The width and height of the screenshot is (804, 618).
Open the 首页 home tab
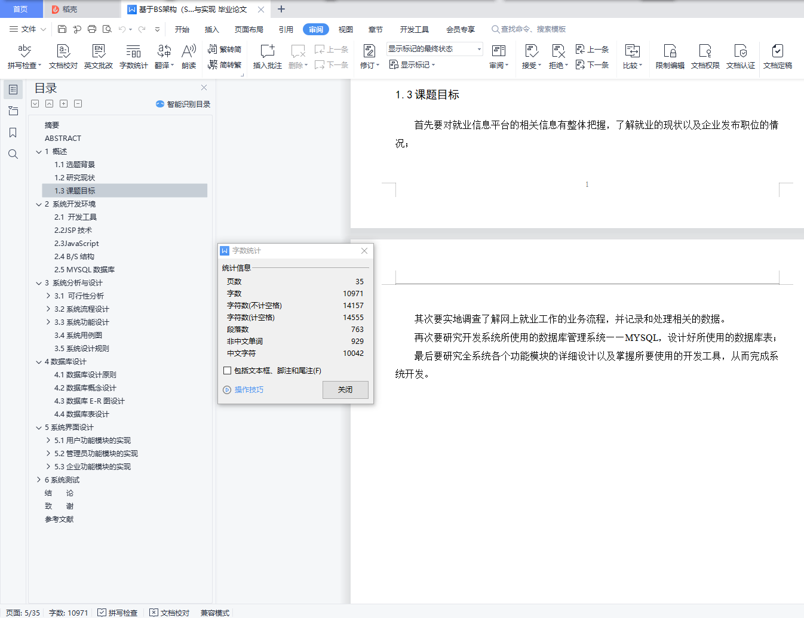(21, 9)
